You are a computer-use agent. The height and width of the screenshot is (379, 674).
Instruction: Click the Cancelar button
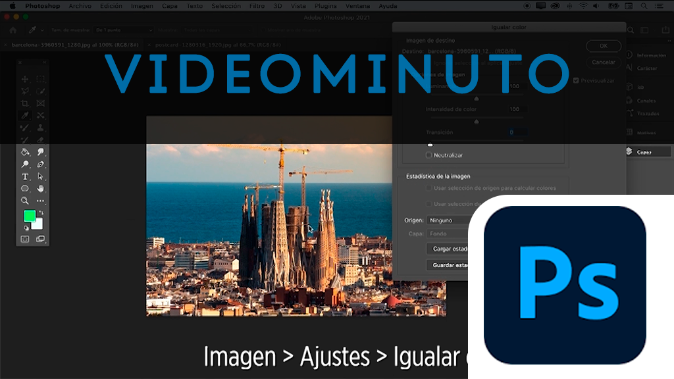click(x=603, y=62)
